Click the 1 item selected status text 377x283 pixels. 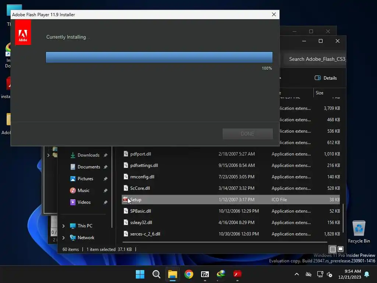(x=101, y=249)
